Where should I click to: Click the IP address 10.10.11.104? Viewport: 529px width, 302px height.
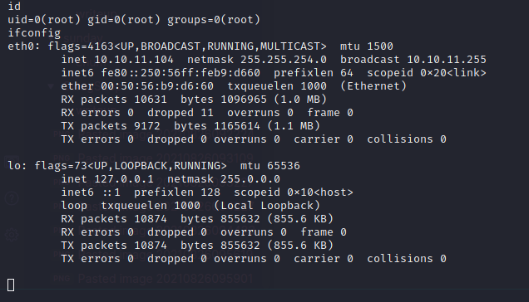point(134,60)
